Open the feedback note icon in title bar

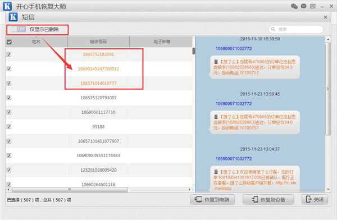[x=313, y=6]
